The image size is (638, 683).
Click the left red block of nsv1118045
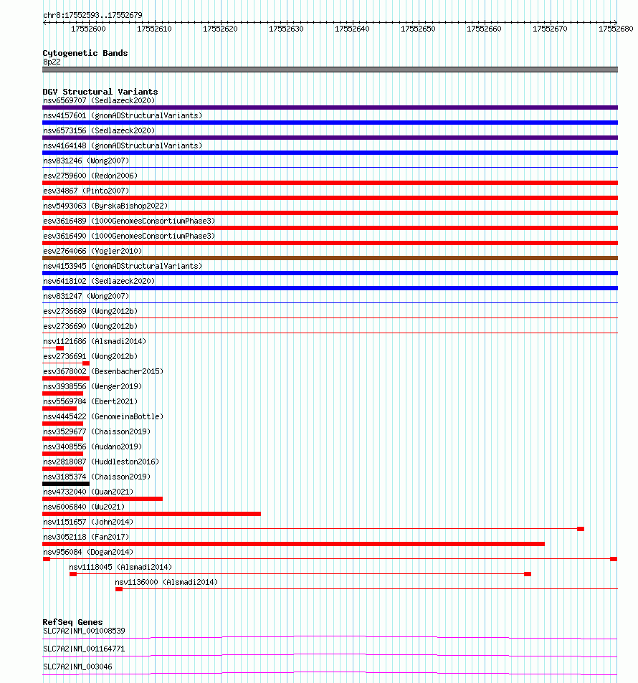point(73,574)
